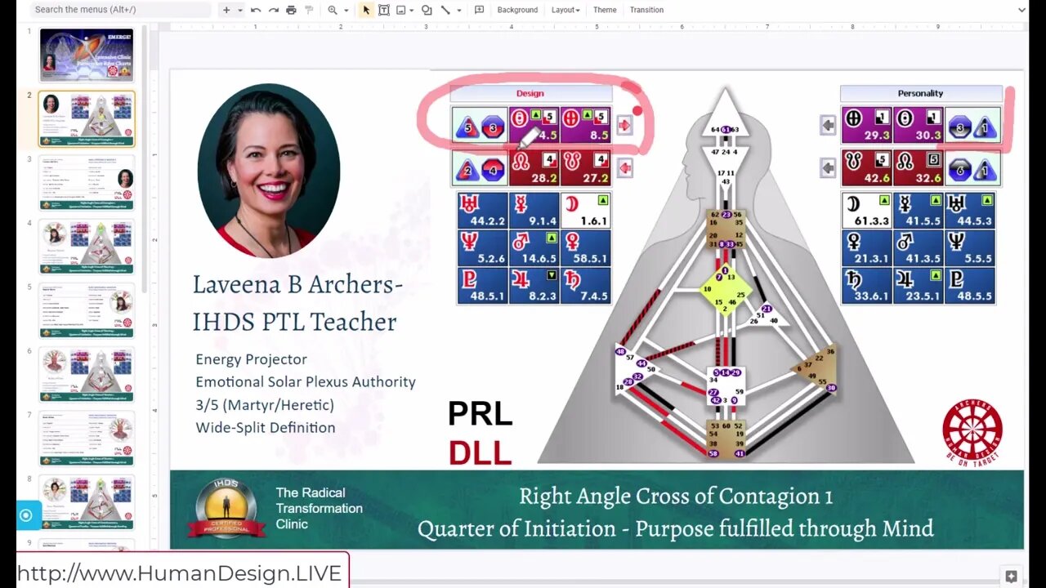Image resolution: width=1046 pixels, height=588 pixels.
Task: Select the shape tool
Action: 427,10
